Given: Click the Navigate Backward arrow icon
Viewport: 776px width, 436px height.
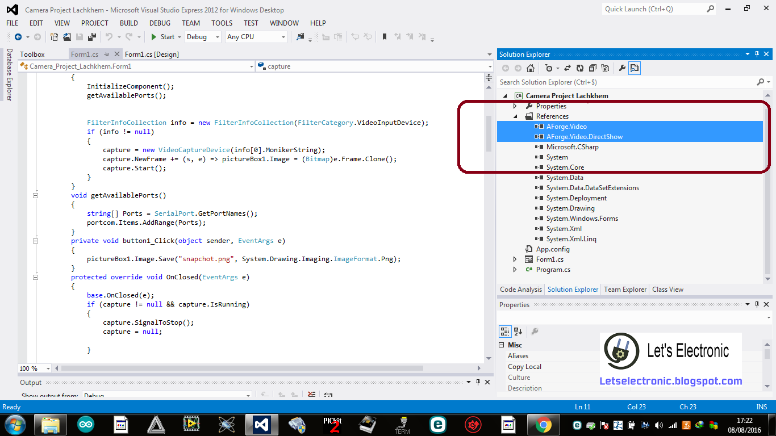Looking at the screenshot, I should click(18, 37).
